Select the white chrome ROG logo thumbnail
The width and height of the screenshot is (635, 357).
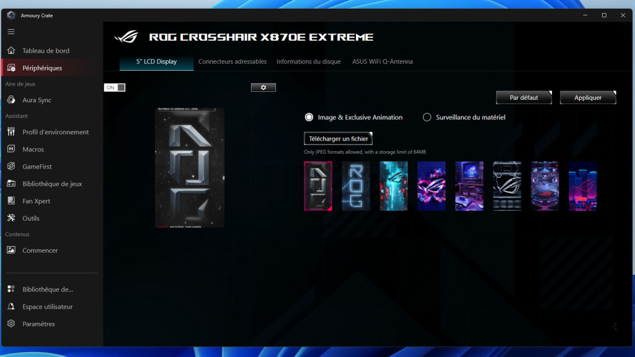tap(507, 186)
